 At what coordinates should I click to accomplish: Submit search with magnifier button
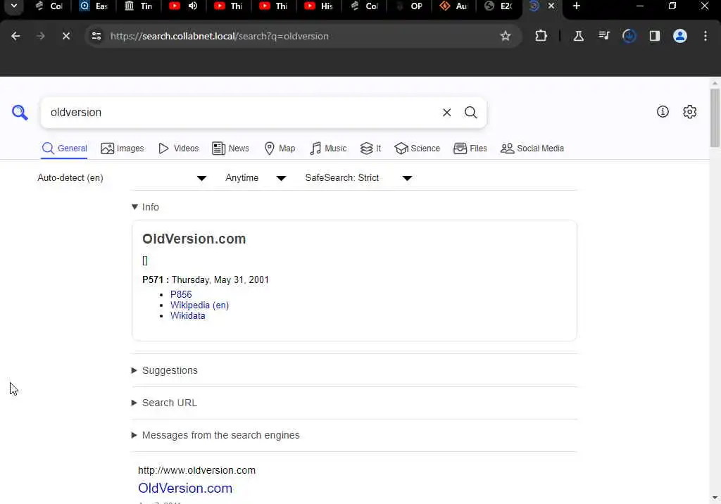click(470, 113)
